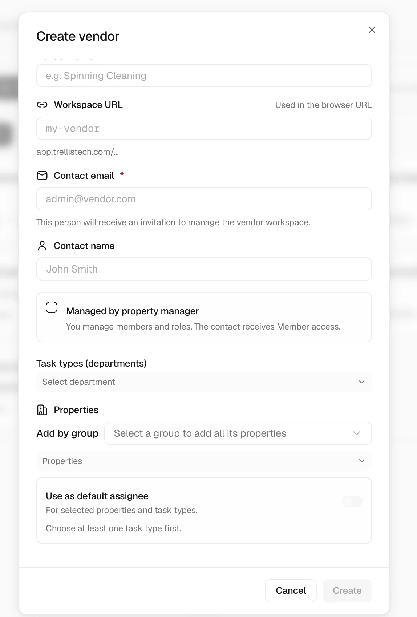
Task: Click the 'Contact name' label
Action: pyautogui.click(x=84, y=246)
